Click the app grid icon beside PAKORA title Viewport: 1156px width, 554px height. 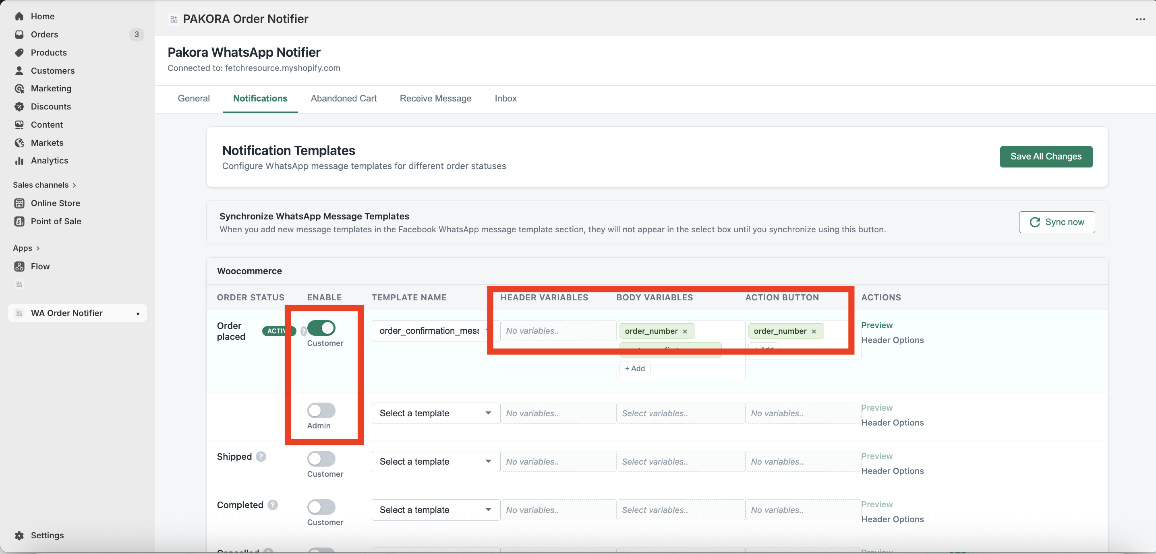coord(174,19)
